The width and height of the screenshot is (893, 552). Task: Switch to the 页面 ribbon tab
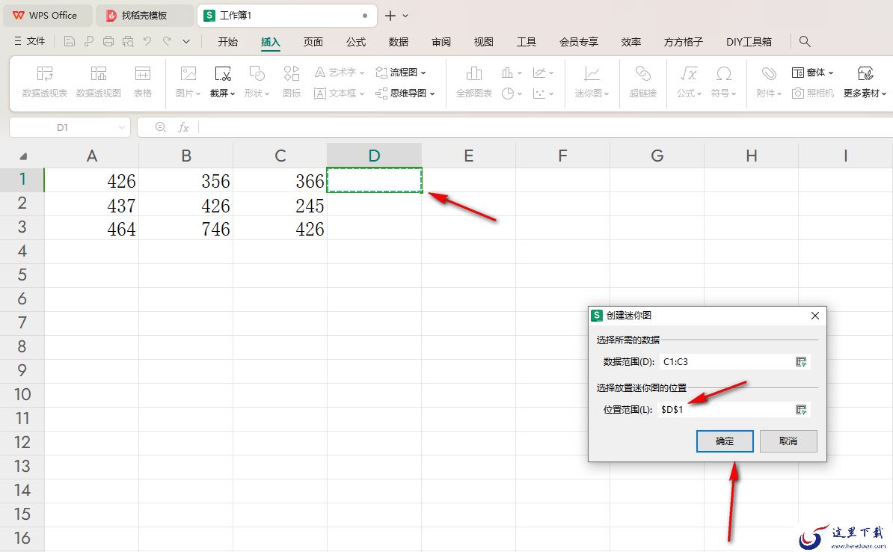click(x=313, y=42)
